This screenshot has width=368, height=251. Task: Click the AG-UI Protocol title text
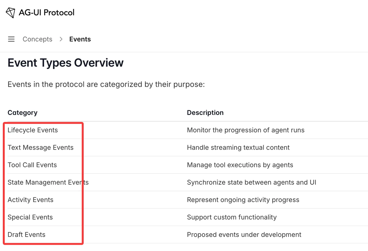(47, 12)
